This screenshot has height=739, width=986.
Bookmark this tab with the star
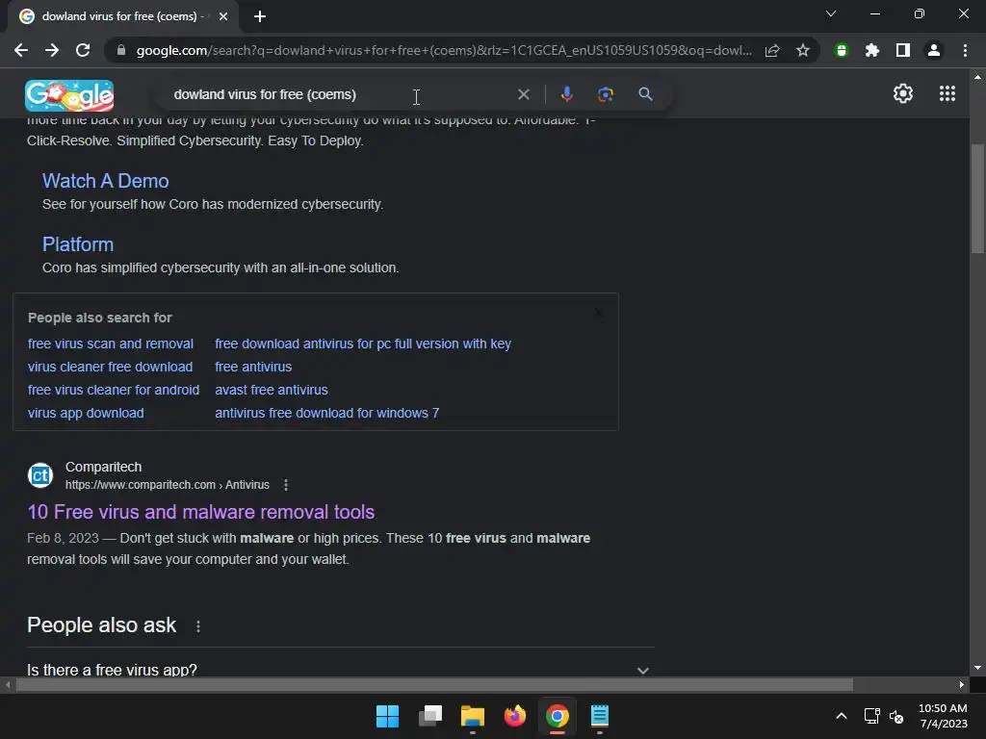802,50
